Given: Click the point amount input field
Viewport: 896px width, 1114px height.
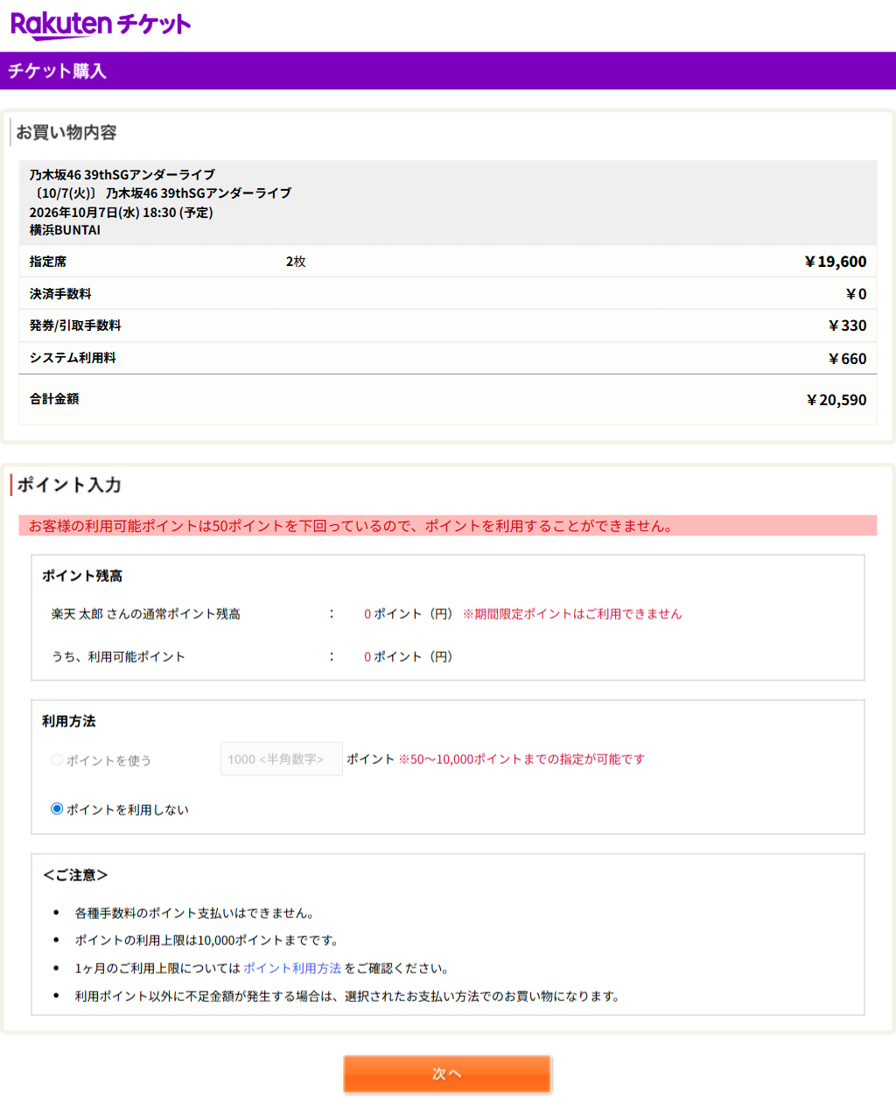Looking at the screenshot, I should pyautogui.click(x=281, y=759).
